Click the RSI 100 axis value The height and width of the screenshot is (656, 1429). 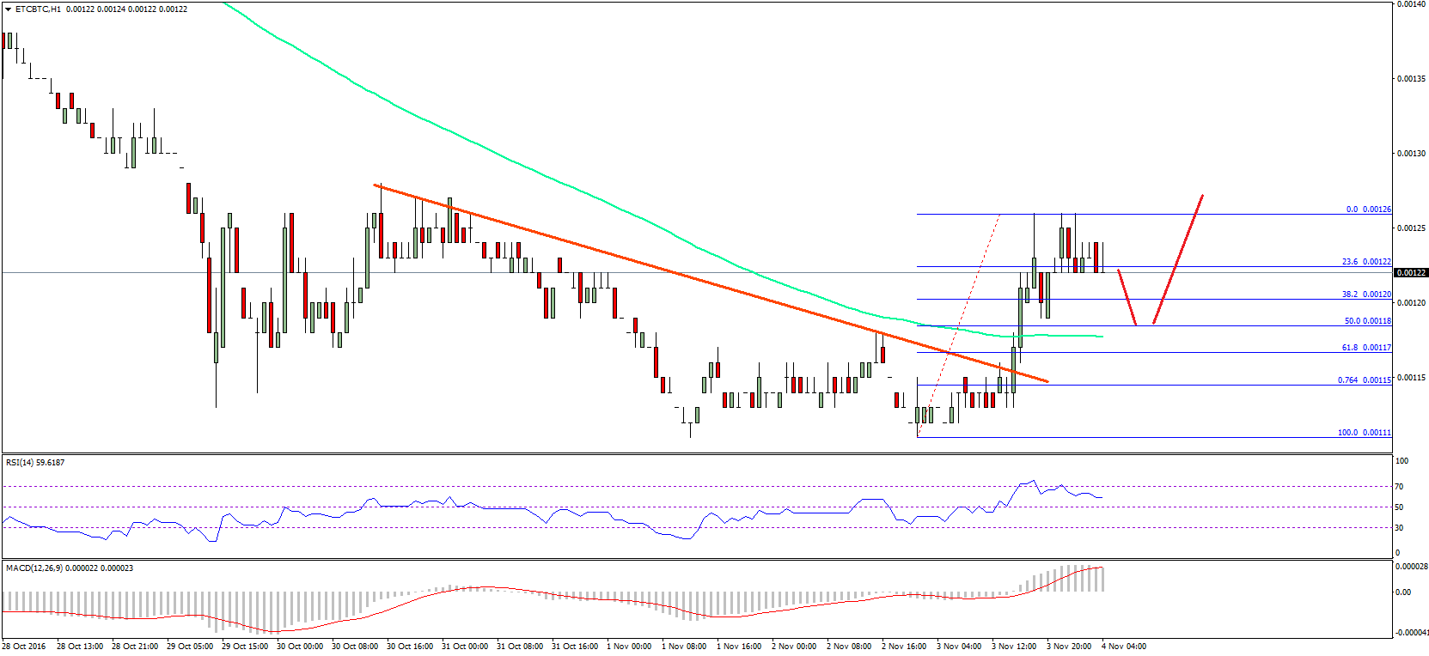click(1402, 461)
